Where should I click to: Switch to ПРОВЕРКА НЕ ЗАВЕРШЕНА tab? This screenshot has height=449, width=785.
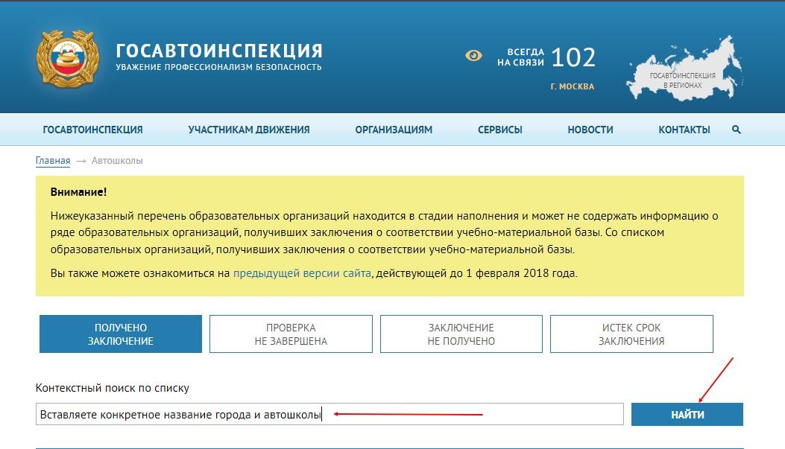click(x=291, y=334)
